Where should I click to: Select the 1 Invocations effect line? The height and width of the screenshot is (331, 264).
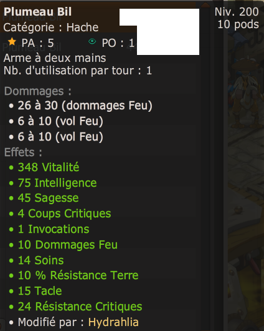tap(54, 229)
